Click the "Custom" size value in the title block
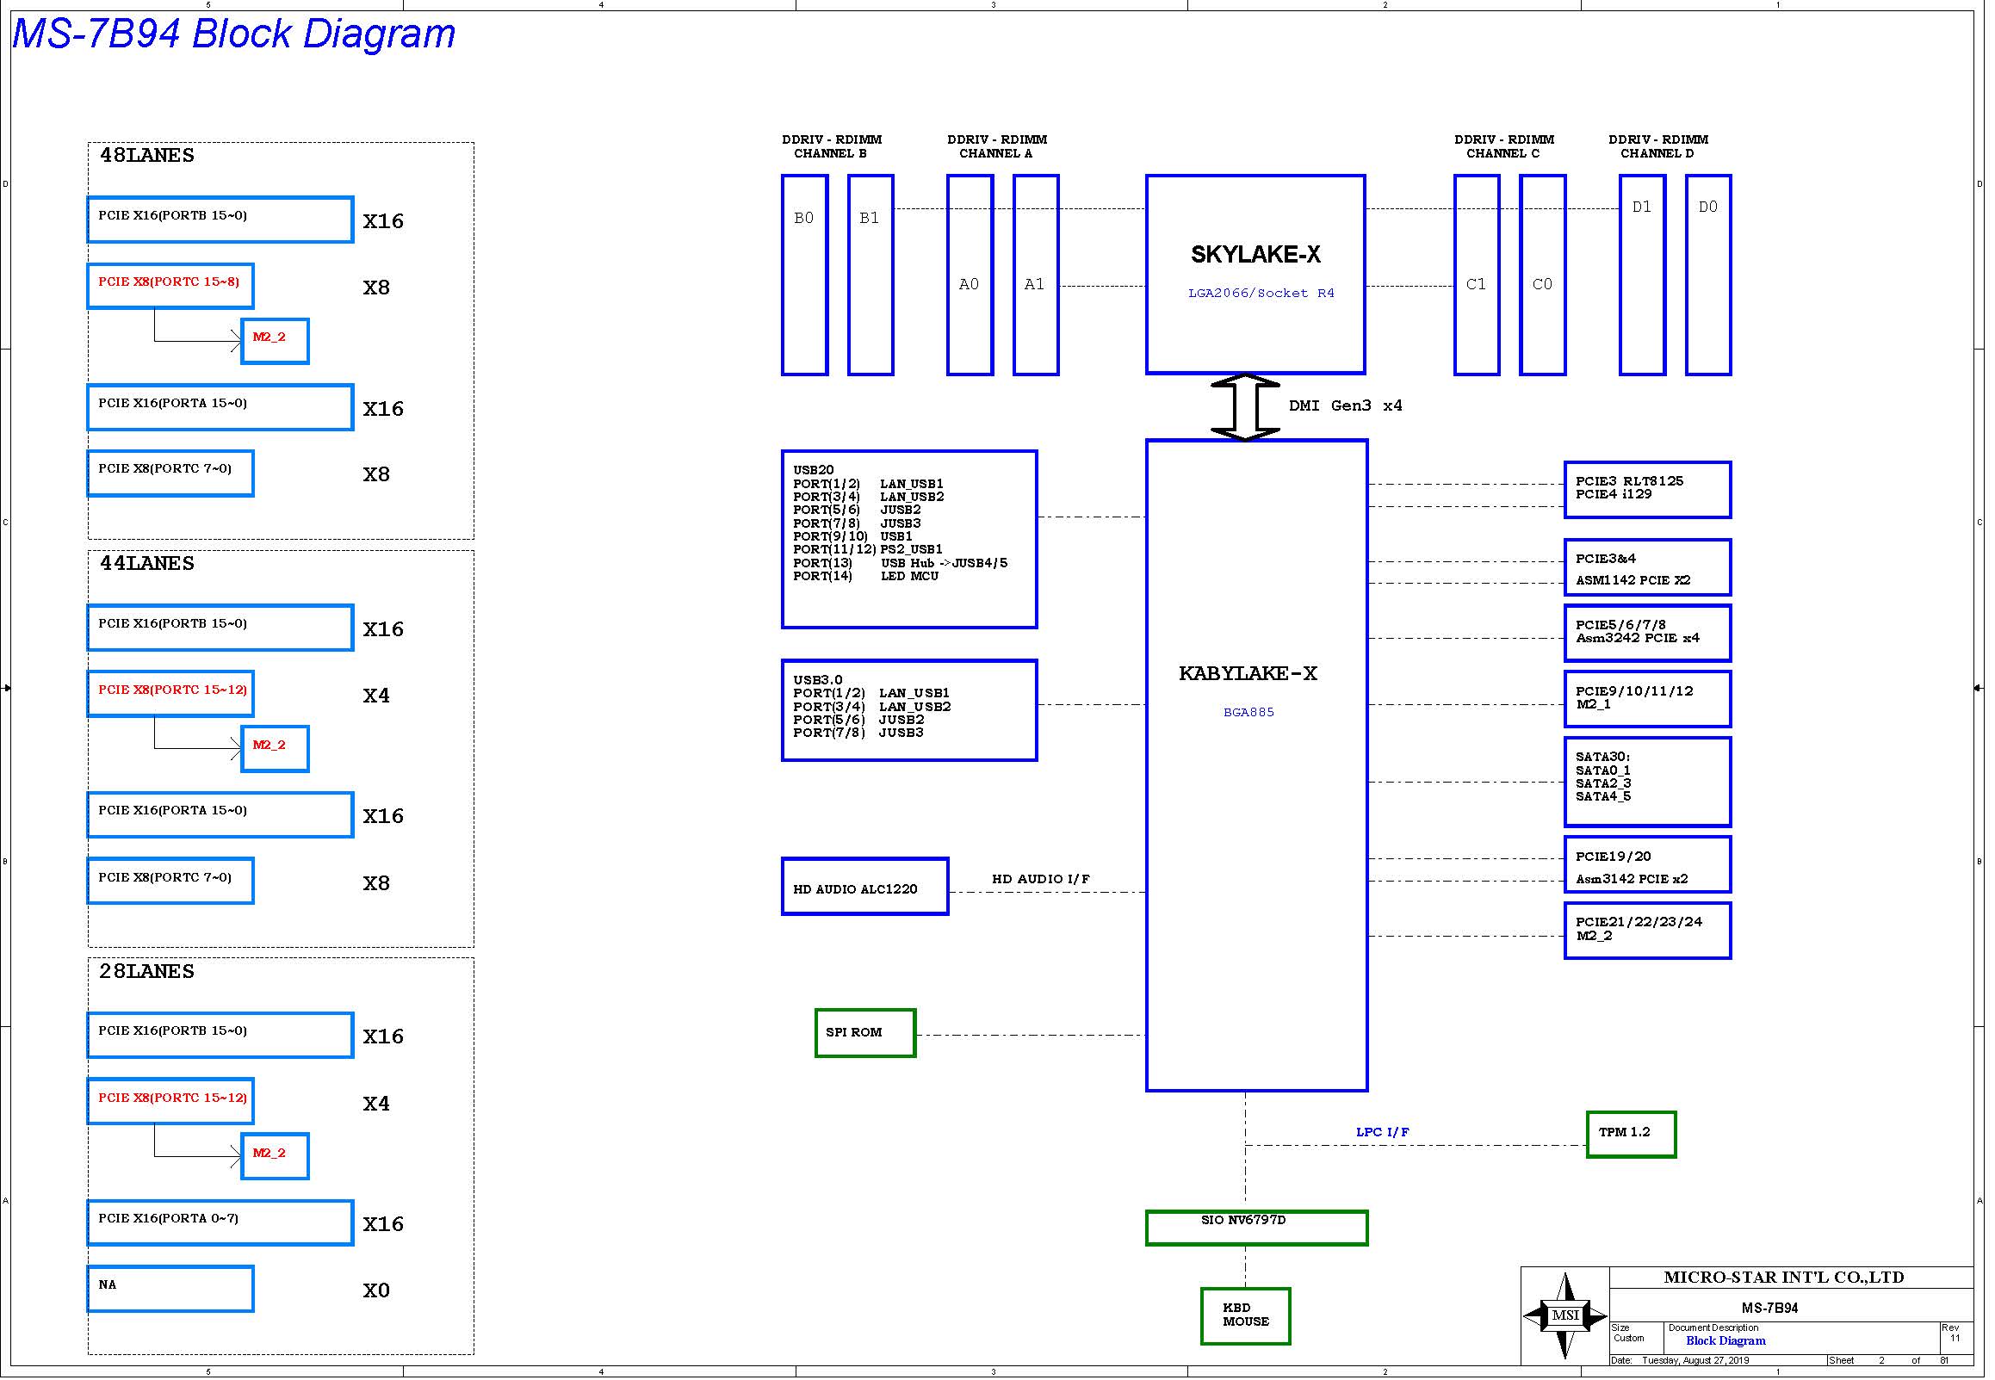1995x1380 pixels. [1629, 1339]
